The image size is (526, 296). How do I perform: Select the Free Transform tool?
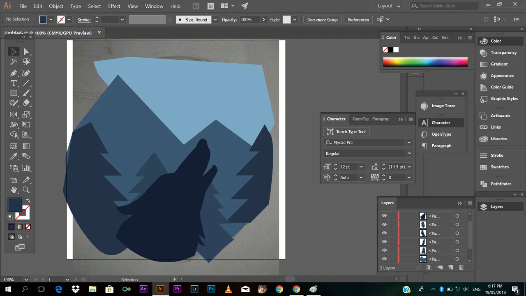tap(26, 125)
